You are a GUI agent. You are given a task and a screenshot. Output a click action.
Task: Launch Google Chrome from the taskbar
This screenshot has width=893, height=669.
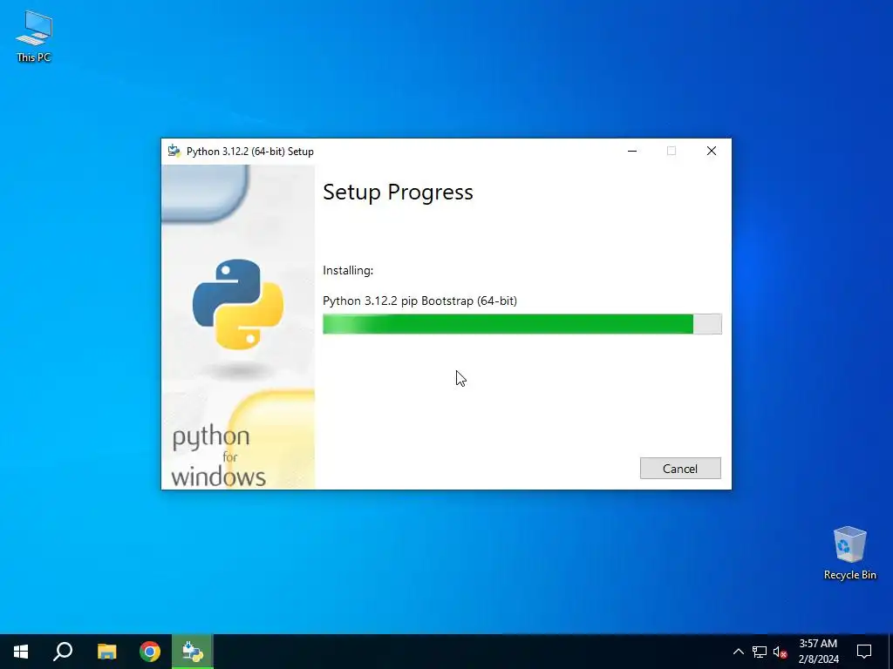150,652
